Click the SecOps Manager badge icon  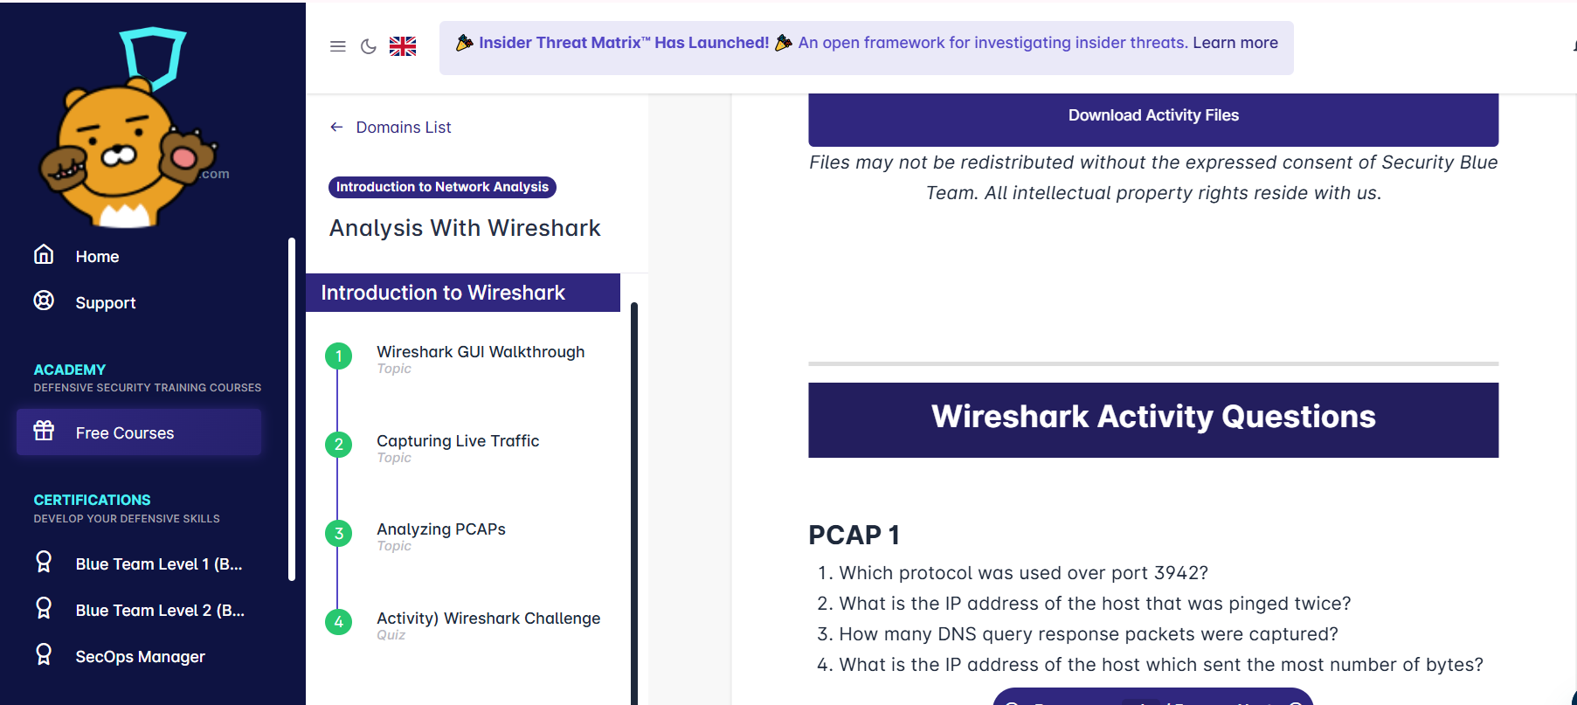[44, 654]
